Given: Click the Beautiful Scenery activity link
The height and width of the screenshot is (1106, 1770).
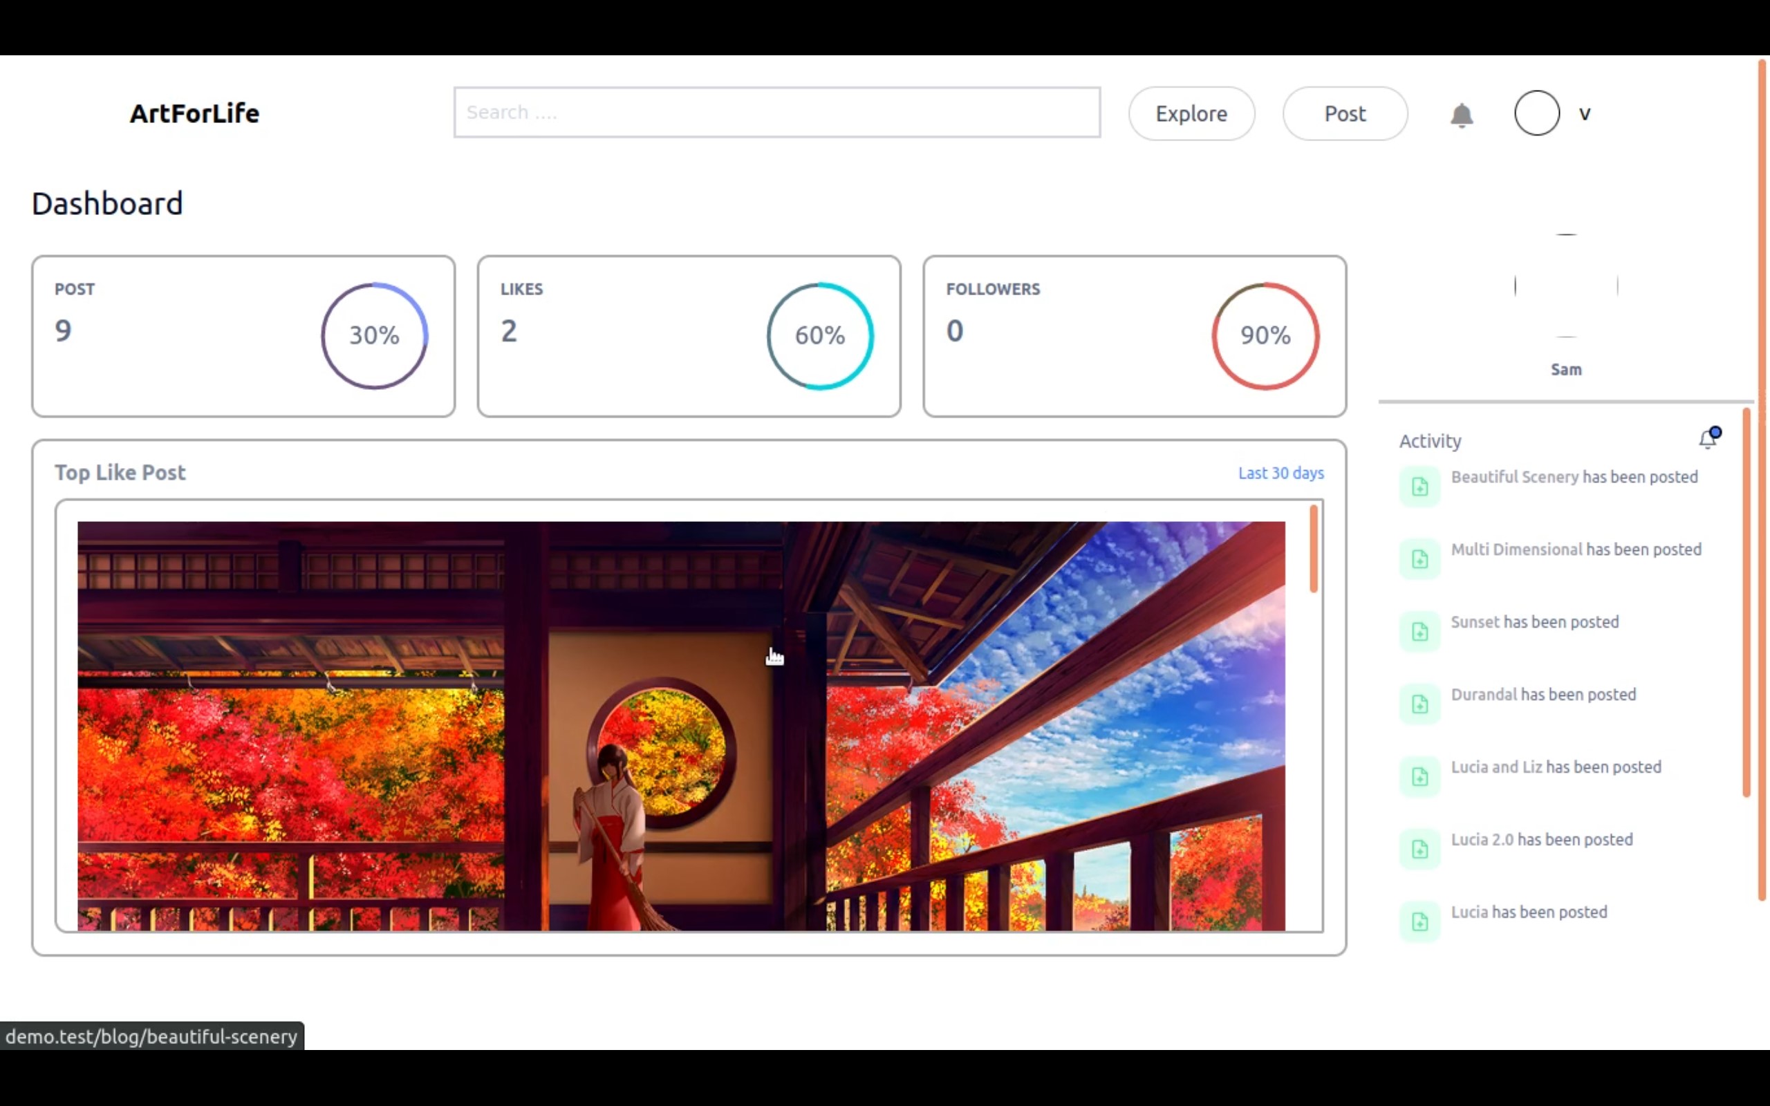Looking at the screenshot, I should (x=1515, y=477).
